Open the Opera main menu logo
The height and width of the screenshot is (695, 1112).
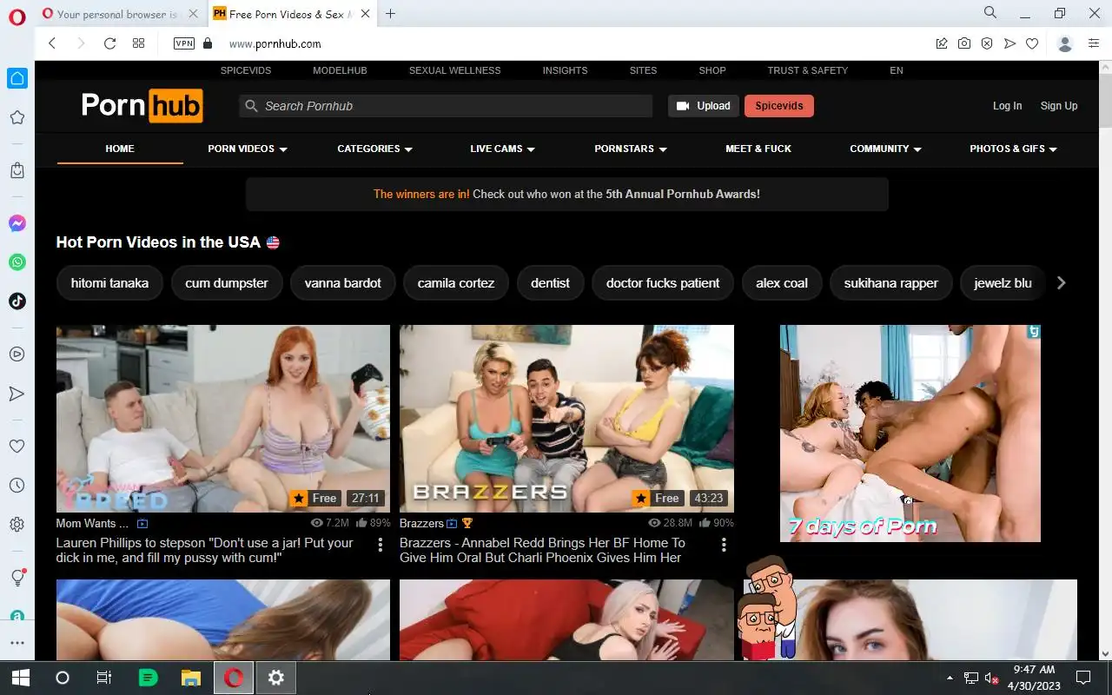(17, 17)
